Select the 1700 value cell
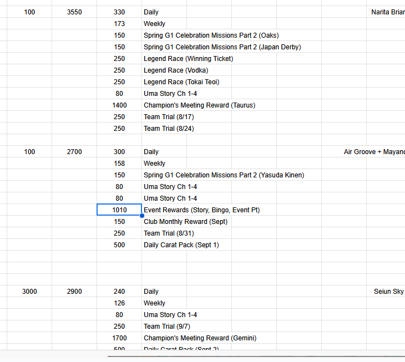This screenshot has width=405, height=362. click(119, 338)
